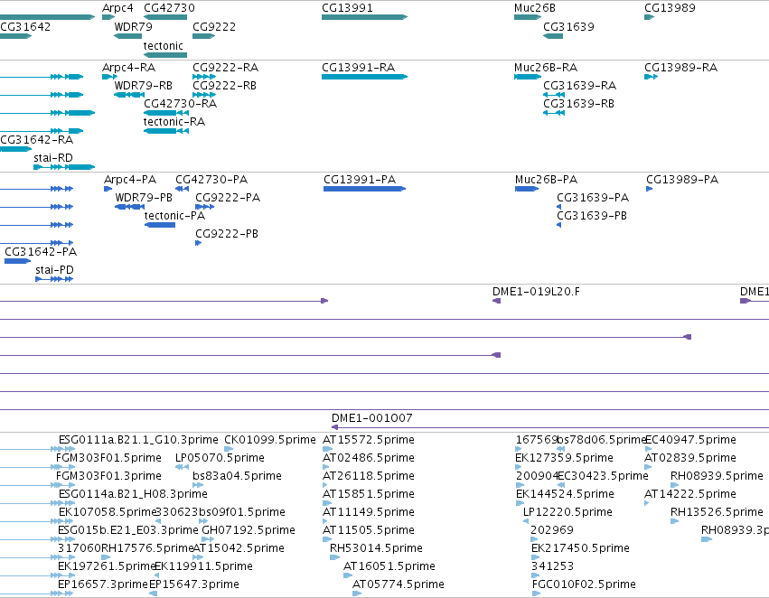Select the Muc26B-PA protein label
Viewport: 769px width, 598px height.
[547, 180]
